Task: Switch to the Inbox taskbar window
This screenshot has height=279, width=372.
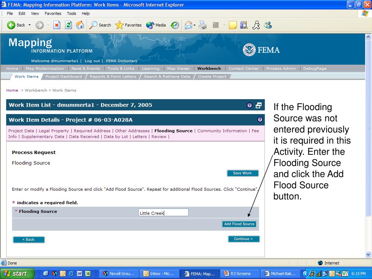Action: [x=160, y=274]
